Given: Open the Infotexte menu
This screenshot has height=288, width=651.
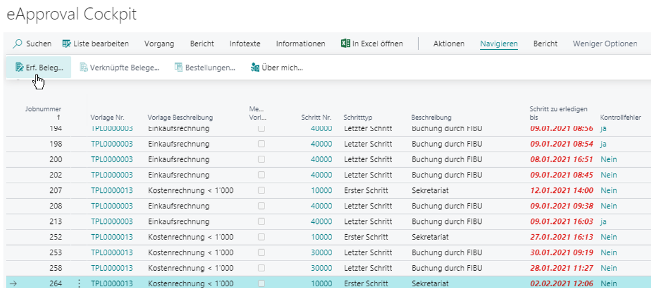Looking at the screenshot, I should [x=244, y=44].
